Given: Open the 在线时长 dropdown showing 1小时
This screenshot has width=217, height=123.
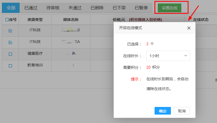Looking at the screenshot, I should [168, 56].
